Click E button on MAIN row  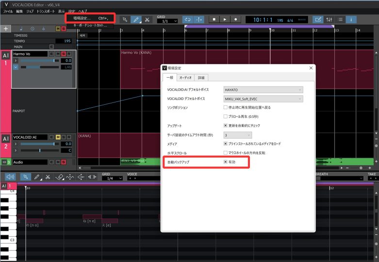click(x=51, y=47)
